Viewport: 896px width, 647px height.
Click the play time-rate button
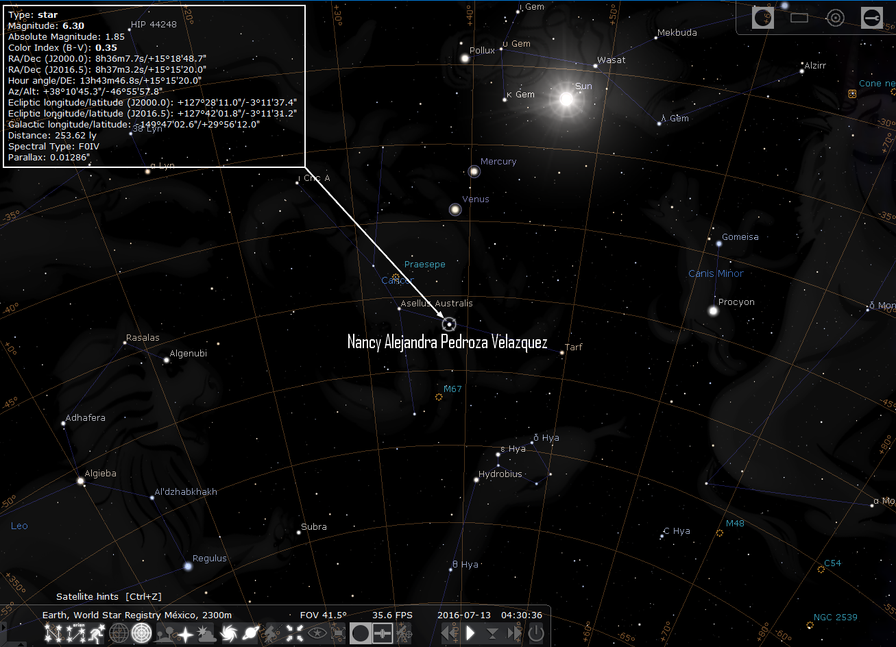(x=470, y=633)
